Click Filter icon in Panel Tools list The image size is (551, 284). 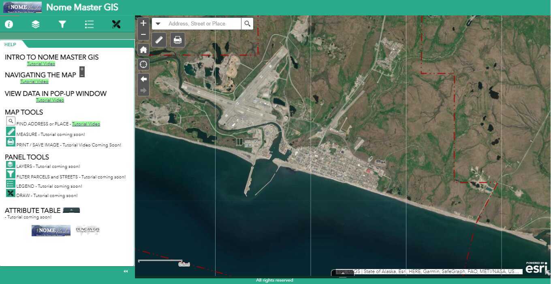click(x=11, y=174)
